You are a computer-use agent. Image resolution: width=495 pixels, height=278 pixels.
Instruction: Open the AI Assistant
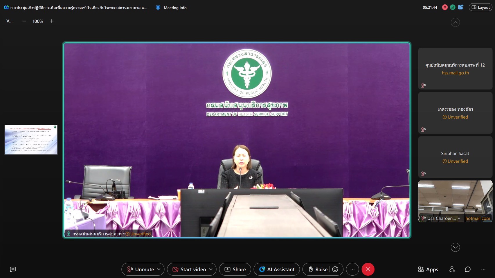tap(277, 269)
